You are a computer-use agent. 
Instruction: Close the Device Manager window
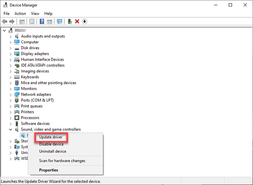pyautogui.click(x=245, y=5)
